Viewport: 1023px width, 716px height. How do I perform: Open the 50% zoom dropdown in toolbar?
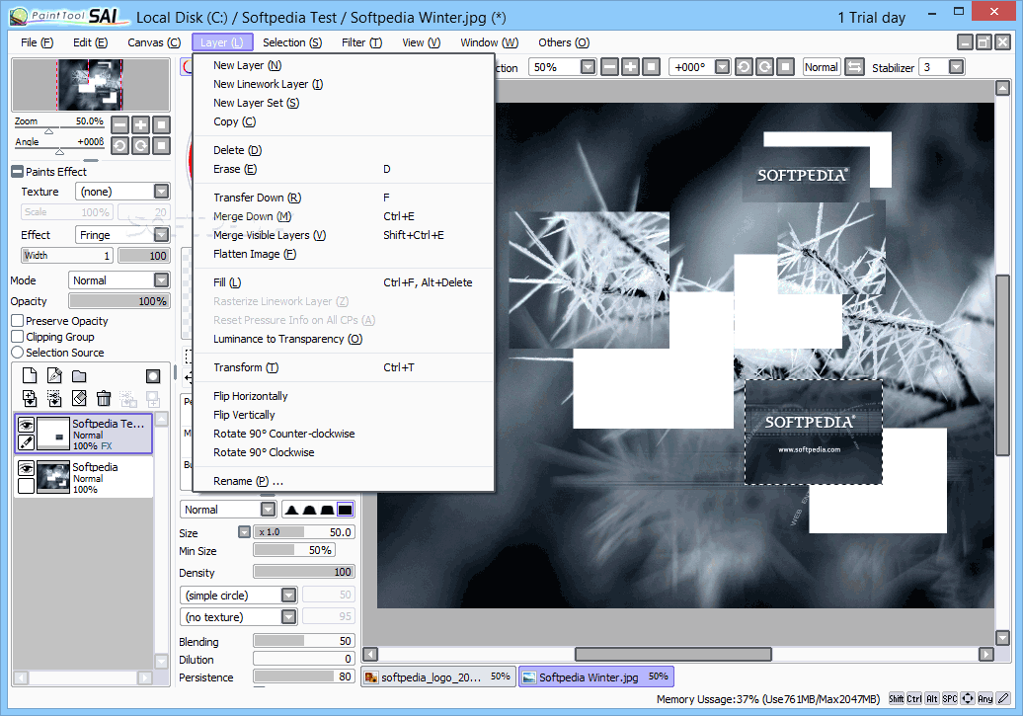pos(588,67)
